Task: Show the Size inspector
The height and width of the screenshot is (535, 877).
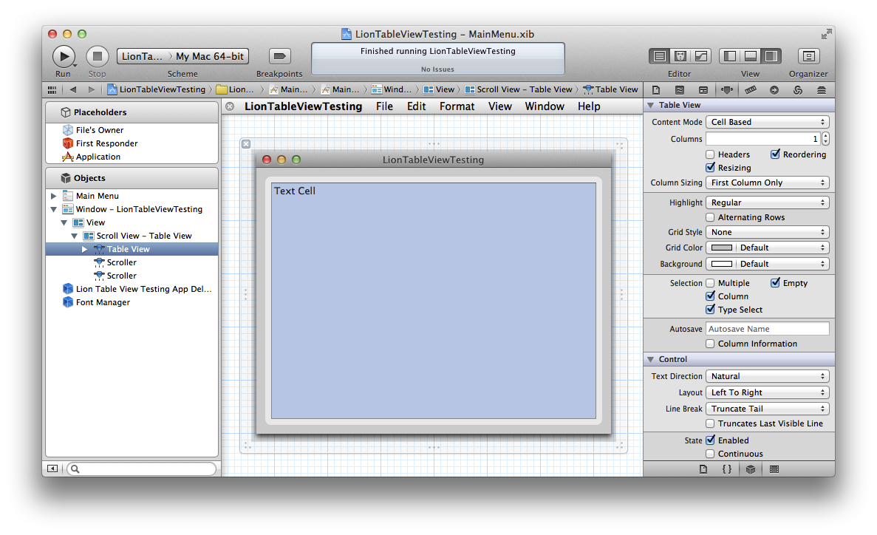Action: pos(751,90)
